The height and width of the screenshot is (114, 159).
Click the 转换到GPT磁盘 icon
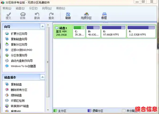coord(7,106)
